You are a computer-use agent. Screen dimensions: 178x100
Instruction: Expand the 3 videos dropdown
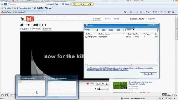39,29
